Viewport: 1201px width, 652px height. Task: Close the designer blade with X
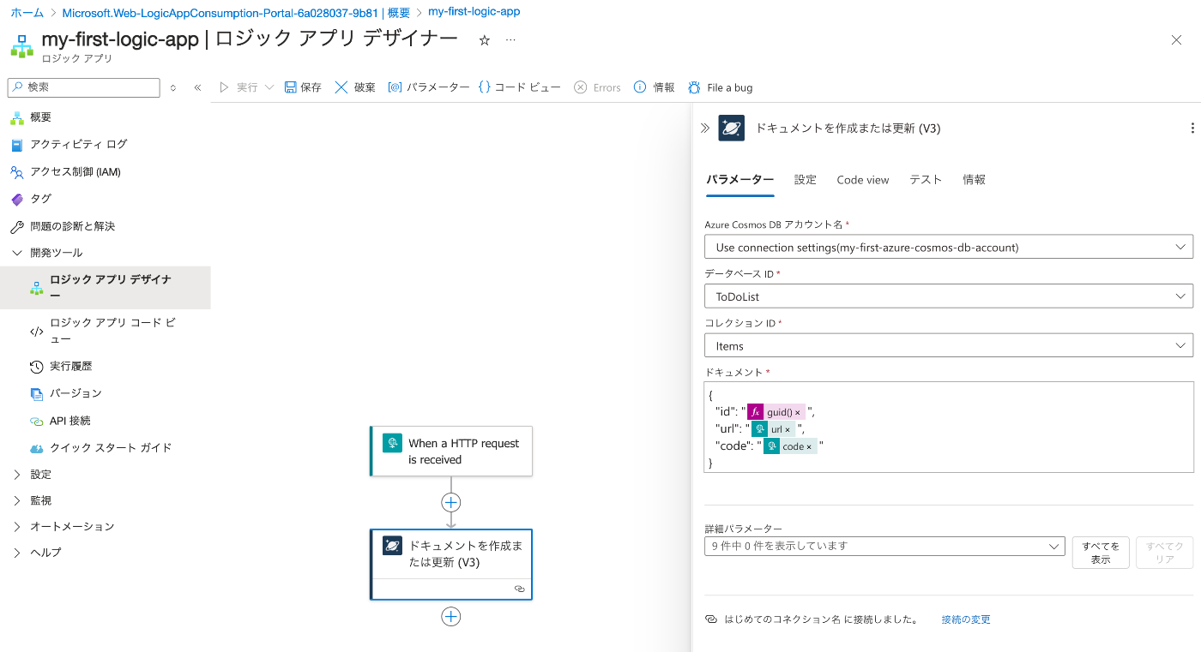point(1176,39)
